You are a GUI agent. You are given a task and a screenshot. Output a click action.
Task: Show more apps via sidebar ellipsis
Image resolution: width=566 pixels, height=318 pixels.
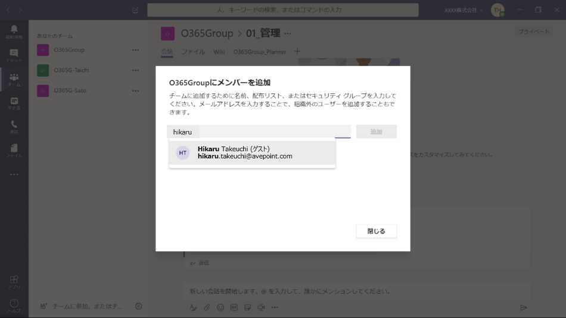[14, 174]
